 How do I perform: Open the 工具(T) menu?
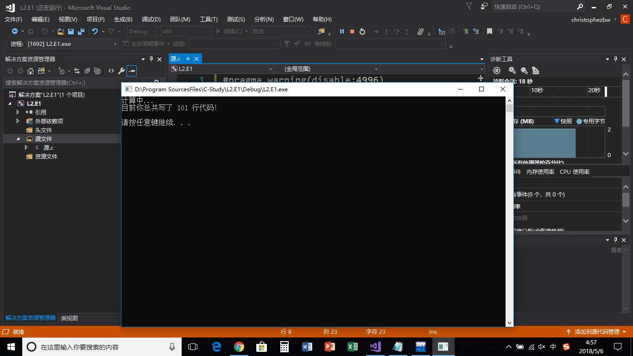tap(209, 19)
